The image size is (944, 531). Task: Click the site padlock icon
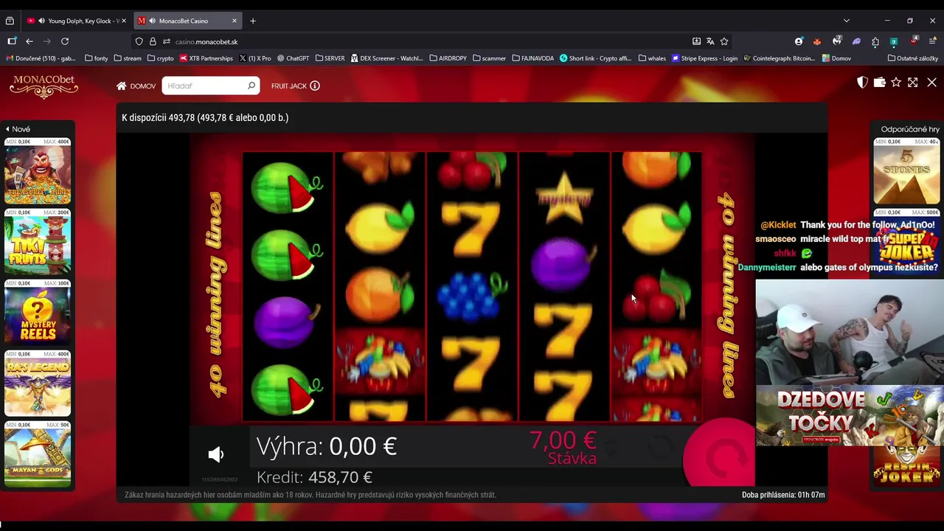coord(153,41)
